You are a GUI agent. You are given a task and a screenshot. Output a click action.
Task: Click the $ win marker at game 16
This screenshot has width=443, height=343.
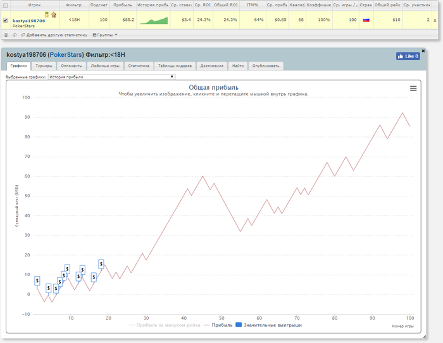[x=94, y=277]
